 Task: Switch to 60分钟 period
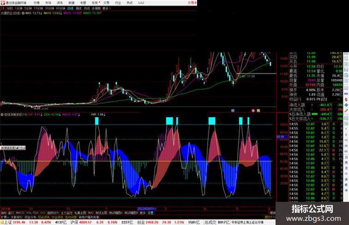pos(61,8)
